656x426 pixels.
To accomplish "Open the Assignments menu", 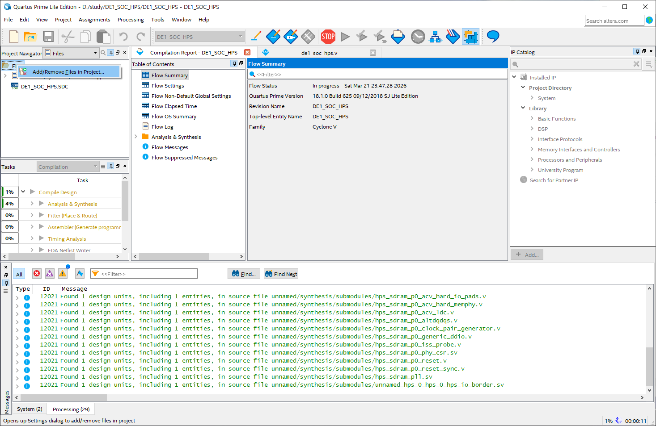I will pyautogui.click(x=94, y=20).
